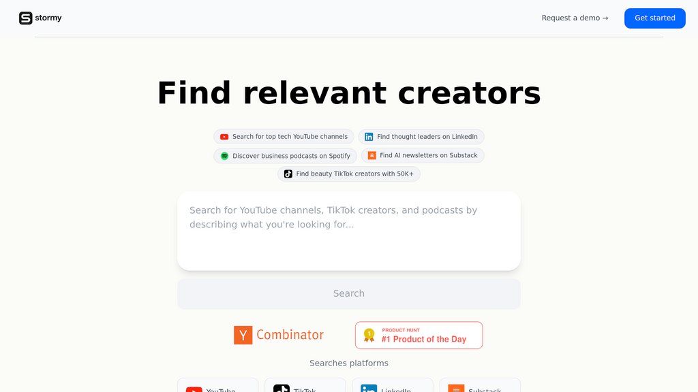Image resolution: width=698 pixels, height=392 pixels.
Task: Click the LinkedIn icon in thought leaders chip
Action: [x=369, y=137]
